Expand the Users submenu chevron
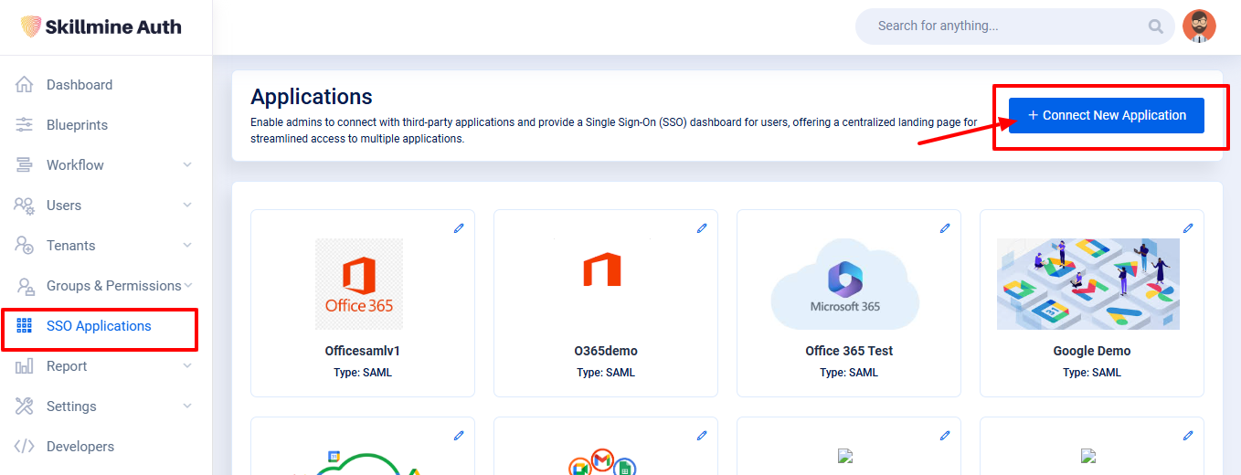The height and width of the screenshot is (475, 1241). pyautogui.click(x=187, y=206)
